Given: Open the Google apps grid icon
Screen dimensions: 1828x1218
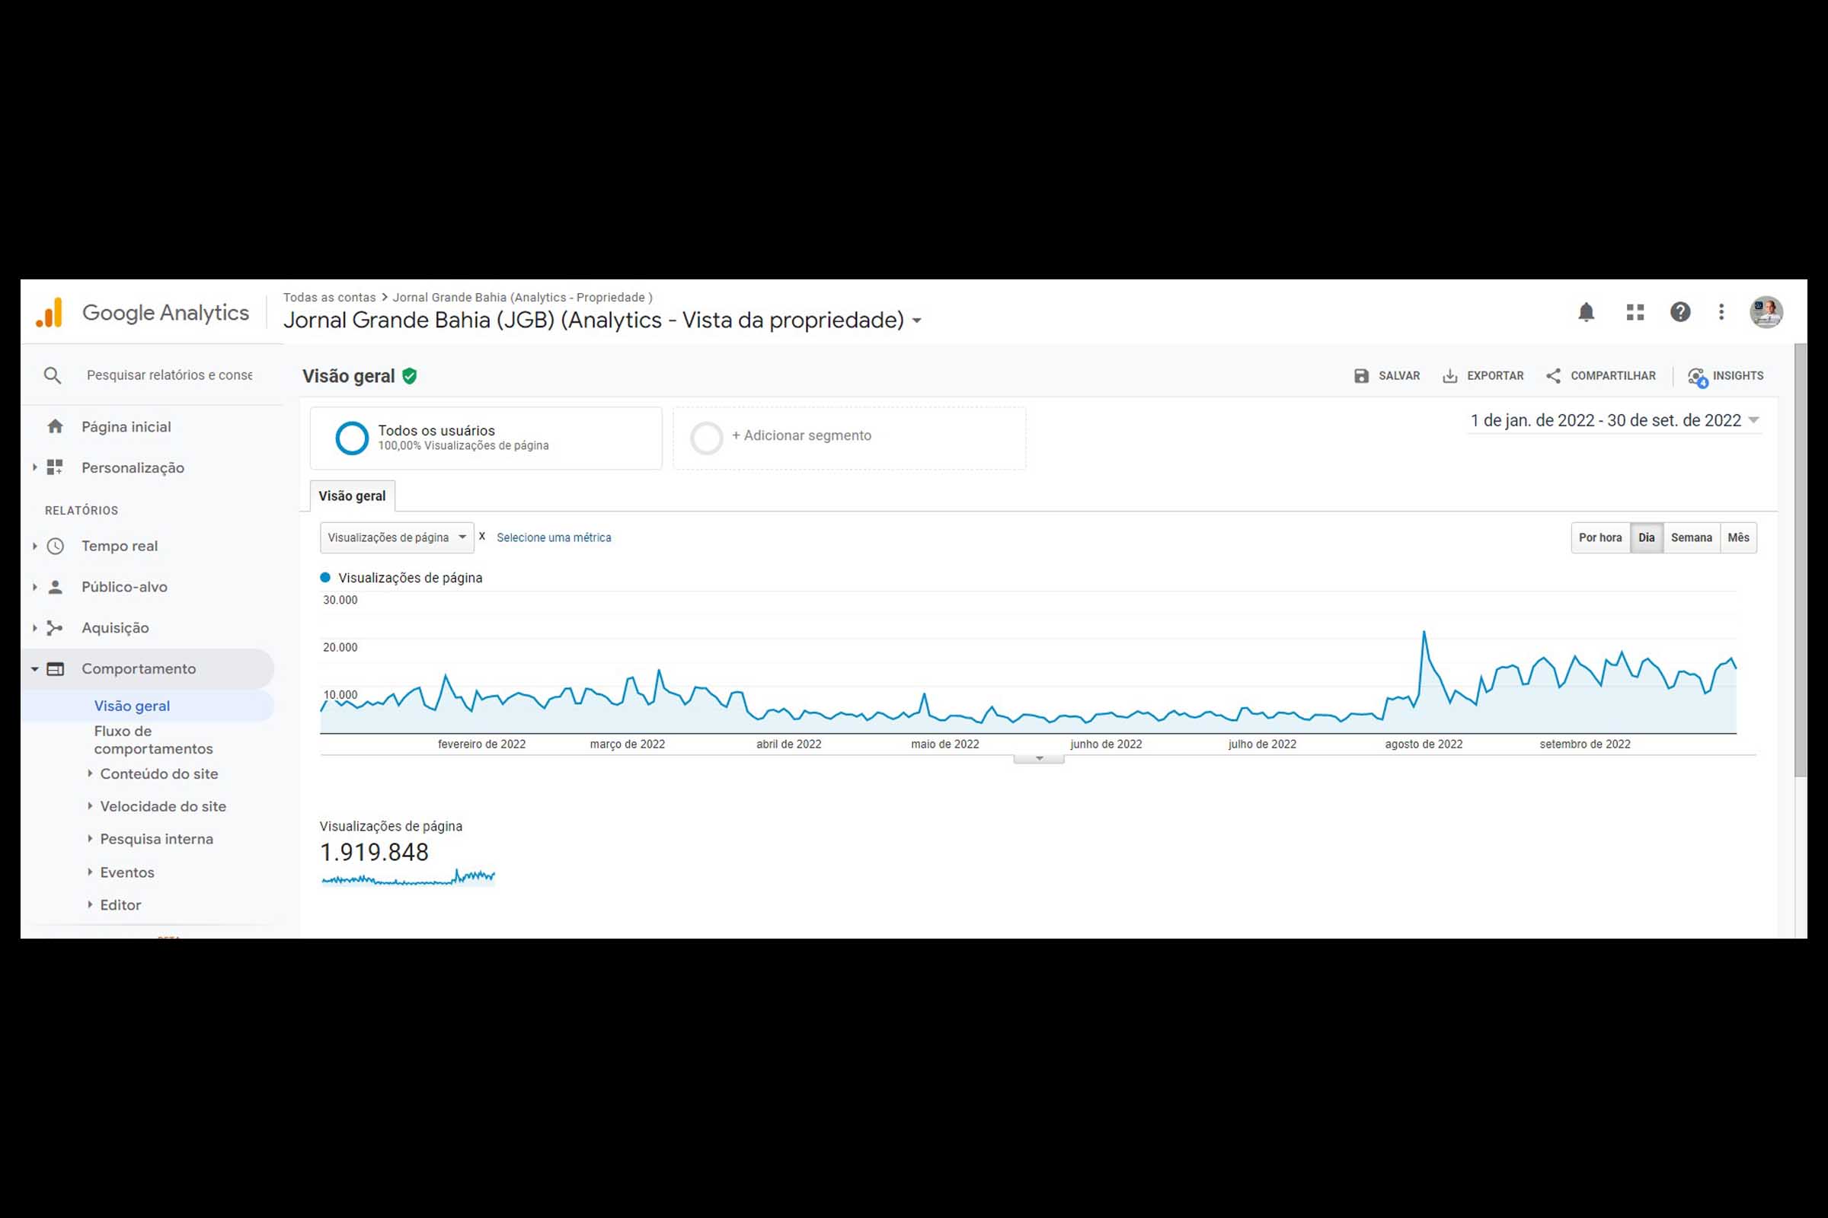Looking at the screenshot, I should tap(1635, 312).
